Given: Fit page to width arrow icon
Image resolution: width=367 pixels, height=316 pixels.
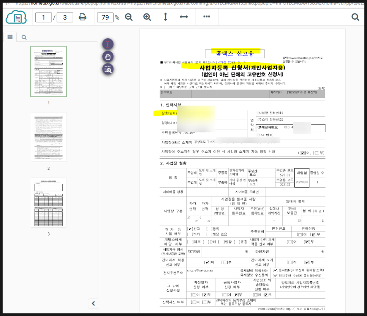Looking at the screenshot, I should click(x=184, y=17).
